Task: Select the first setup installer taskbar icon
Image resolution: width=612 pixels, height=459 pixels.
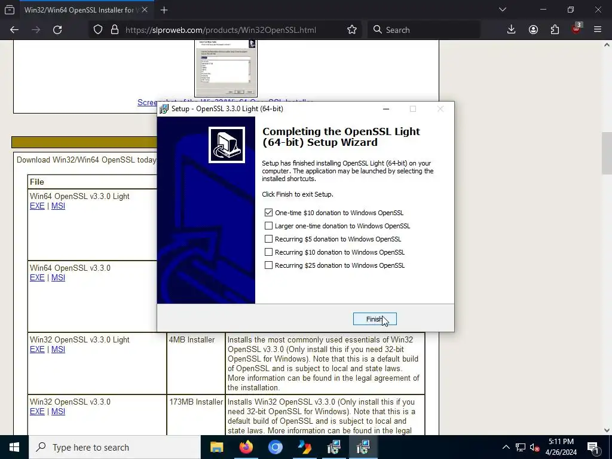Action: pos(333,447)
